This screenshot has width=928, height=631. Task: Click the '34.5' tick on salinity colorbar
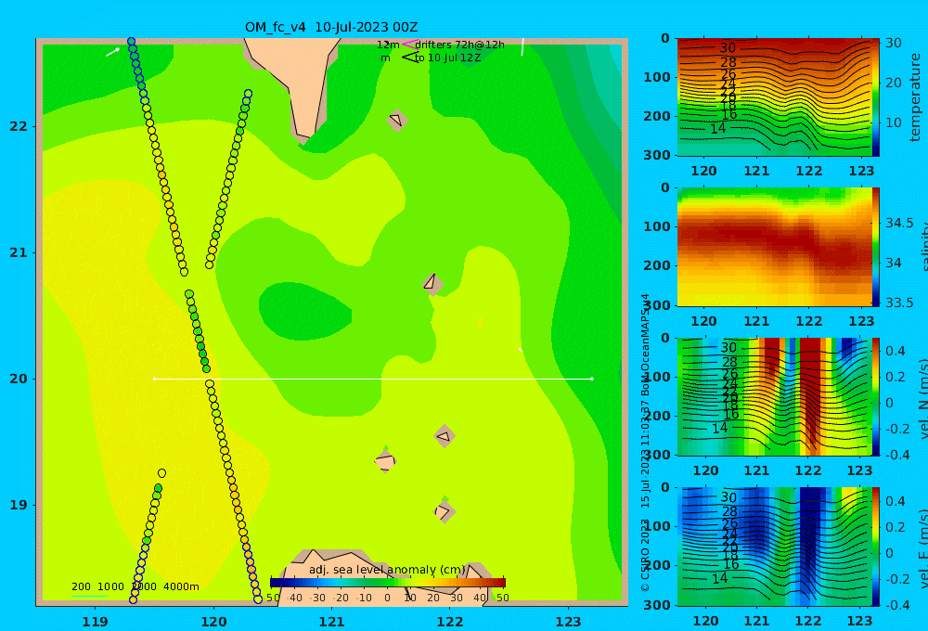tap(899, 223)
